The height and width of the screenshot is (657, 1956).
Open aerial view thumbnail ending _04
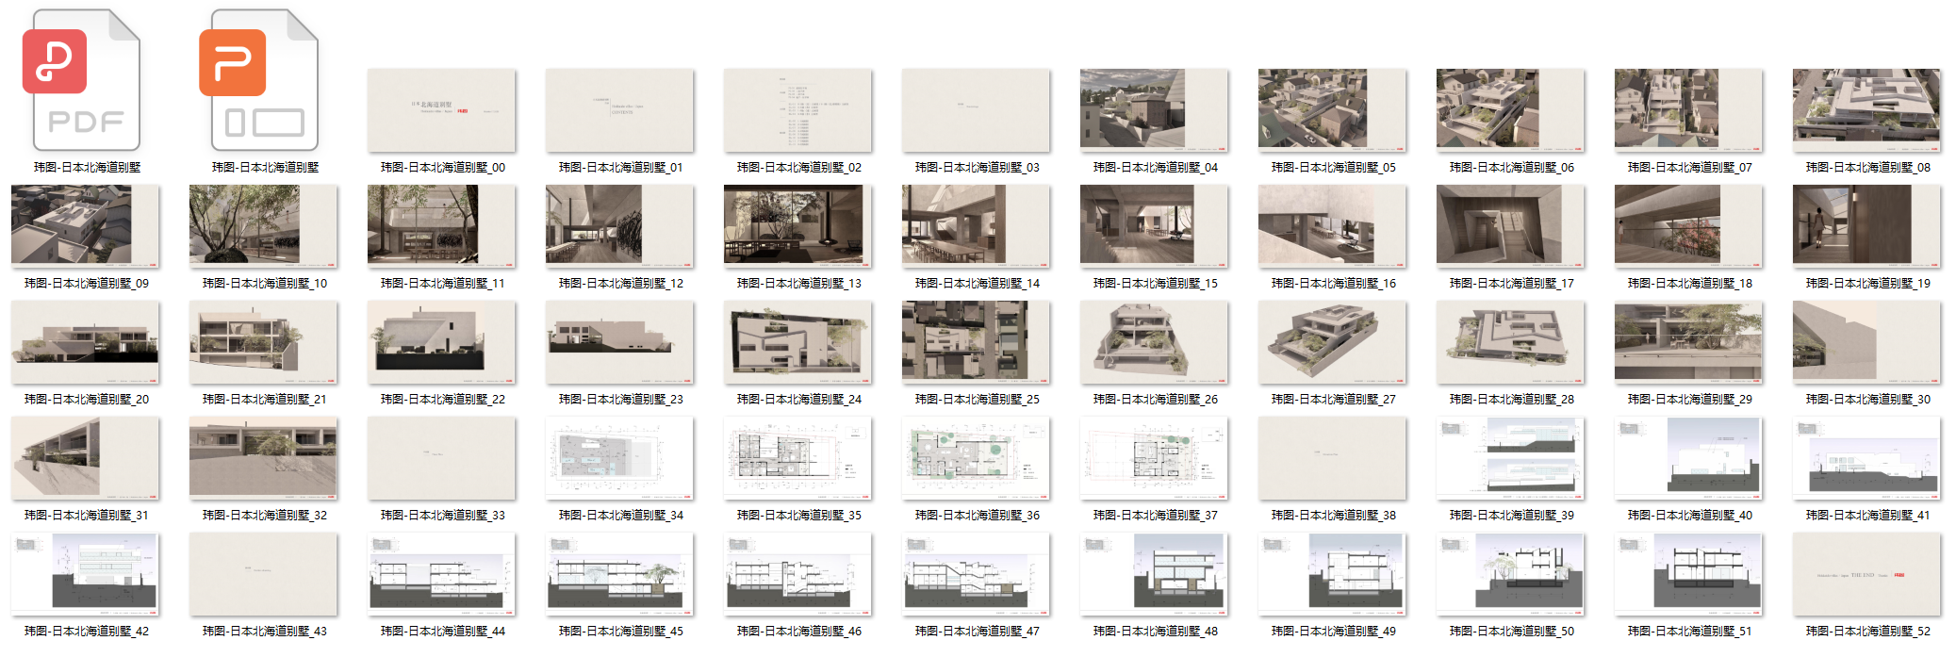click(1154, 110)
